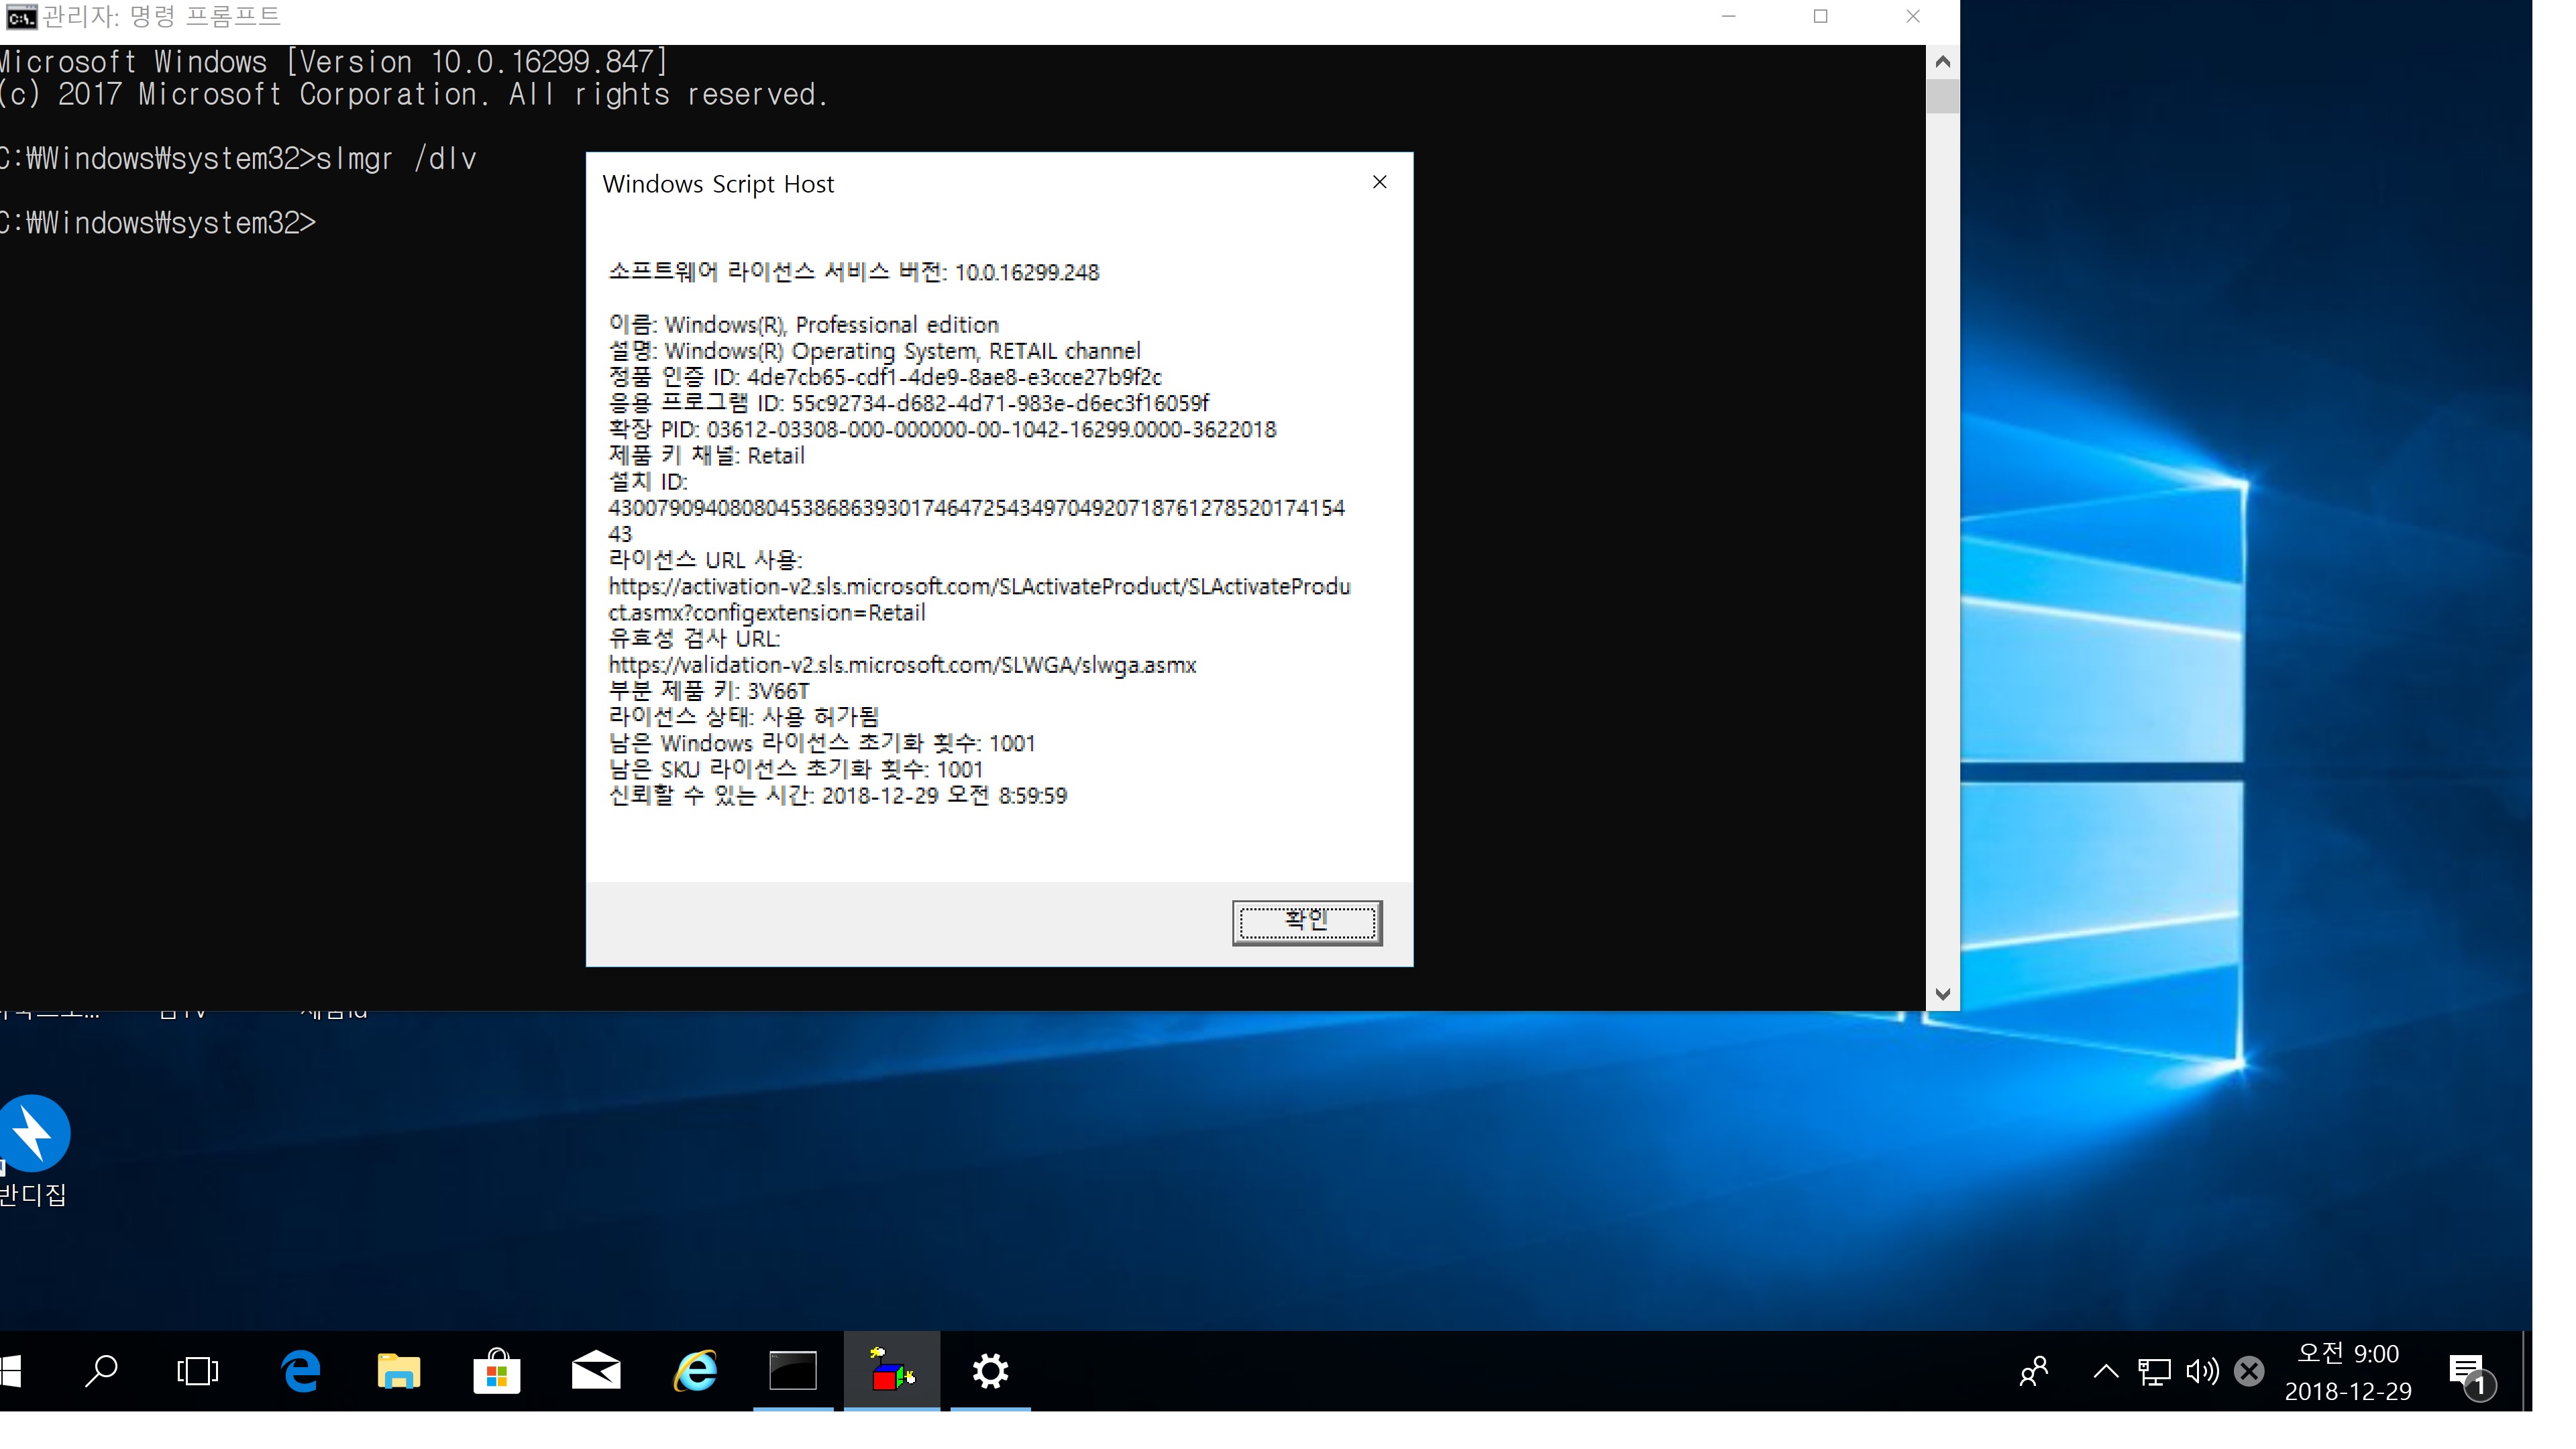This screenshot has height=1449, width=2576.
Task: Click the validation-v2.sls.microsoft.com URL text
Action: click(902, 665)
